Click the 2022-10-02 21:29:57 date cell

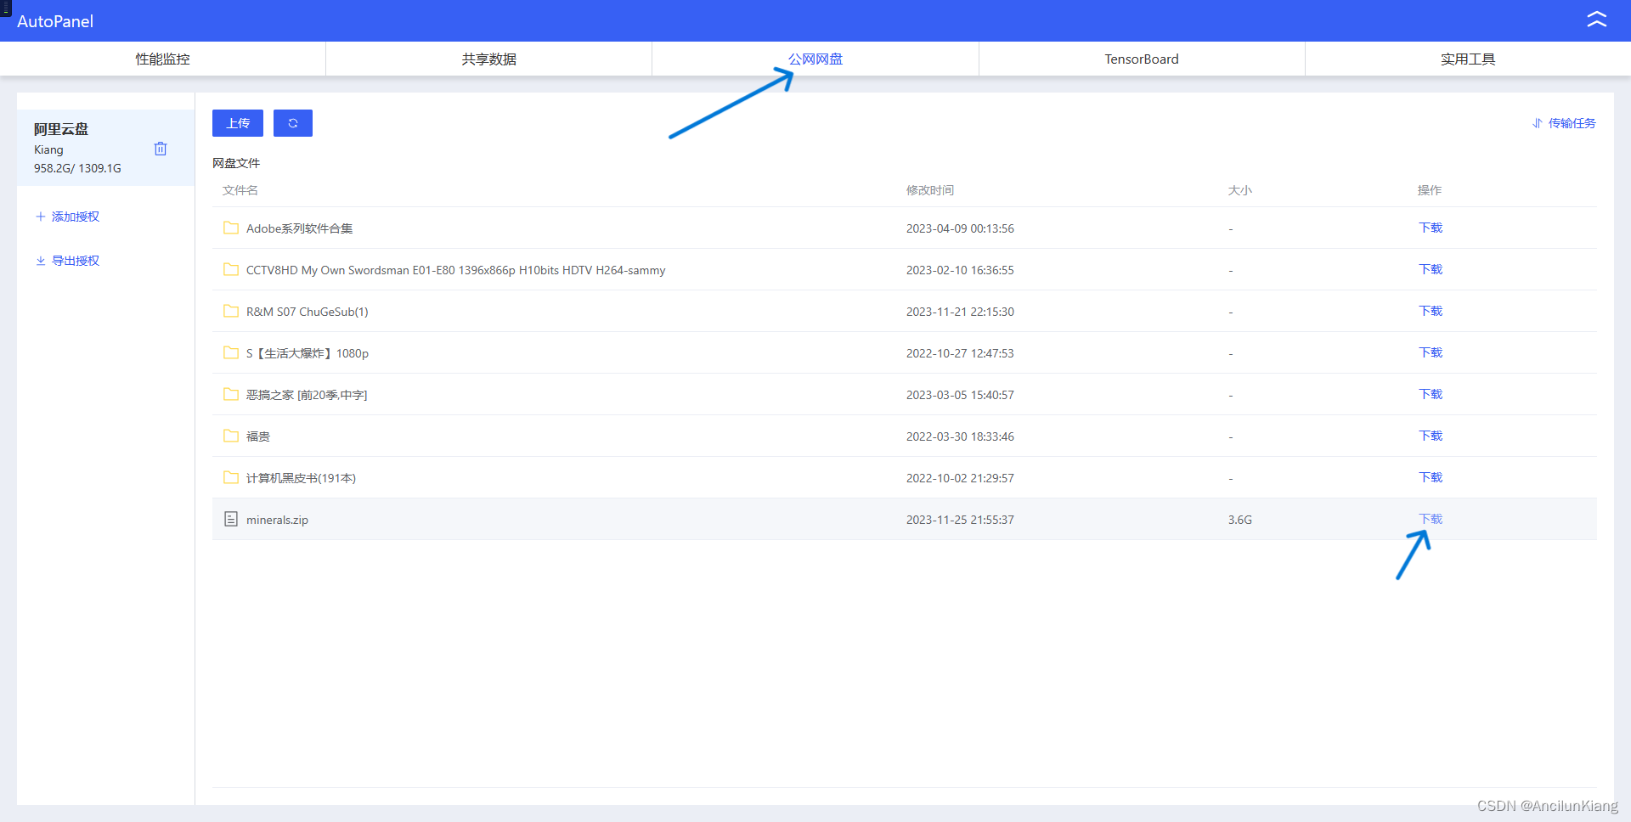pos(960,478)
